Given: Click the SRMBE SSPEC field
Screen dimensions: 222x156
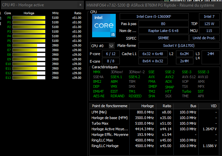Looking at the screenshot, I should [x=163, y=38].
